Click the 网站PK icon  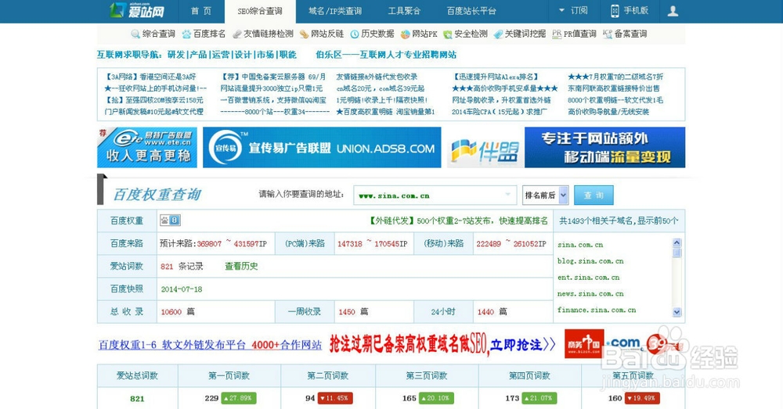[406, 34]
